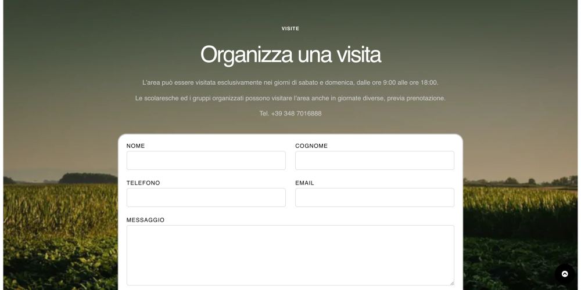Click the MESSAGGIO field label
Image resolution: width=581 pixels, height=290 pixels.
145,220
